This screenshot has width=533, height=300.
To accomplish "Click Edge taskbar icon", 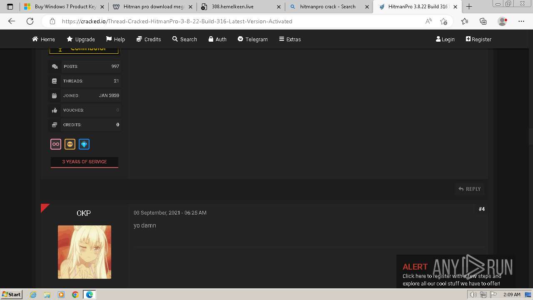I will [x=90, y=295].
